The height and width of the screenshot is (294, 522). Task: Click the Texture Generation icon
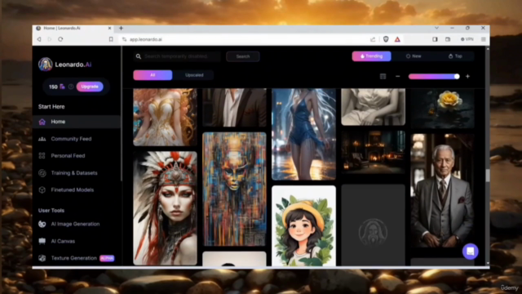tap(42, 258)
